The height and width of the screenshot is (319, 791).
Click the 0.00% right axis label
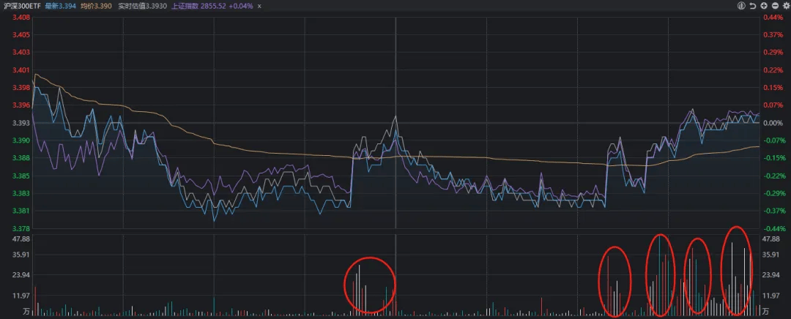coord(773,123)
